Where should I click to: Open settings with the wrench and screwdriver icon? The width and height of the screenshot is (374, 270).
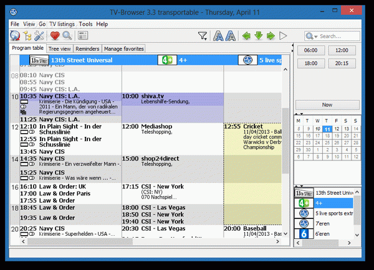coord(39,36)
